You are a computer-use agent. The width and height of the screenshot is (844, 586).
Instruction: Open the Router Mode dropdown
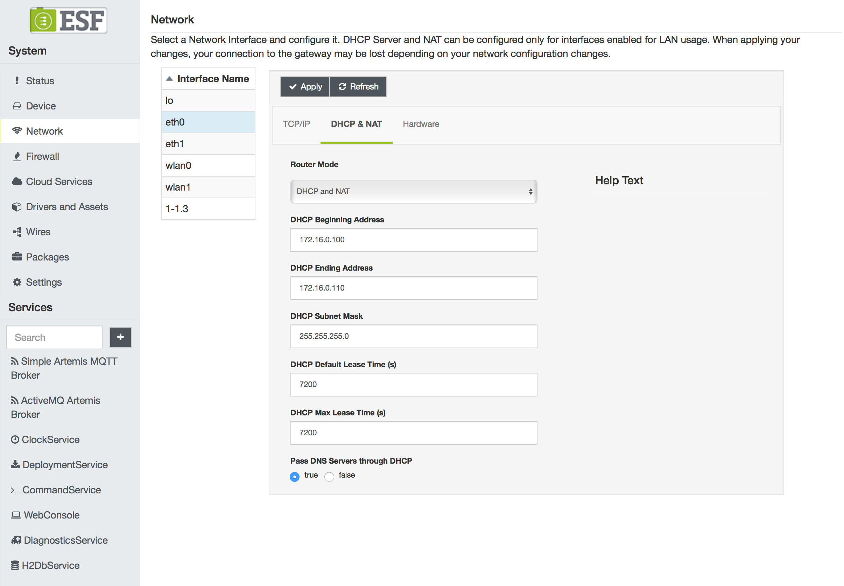point(414,191)
